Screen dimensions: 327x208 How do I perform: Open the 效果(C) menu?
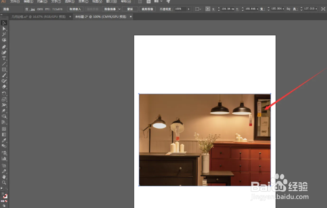[83, 1]
